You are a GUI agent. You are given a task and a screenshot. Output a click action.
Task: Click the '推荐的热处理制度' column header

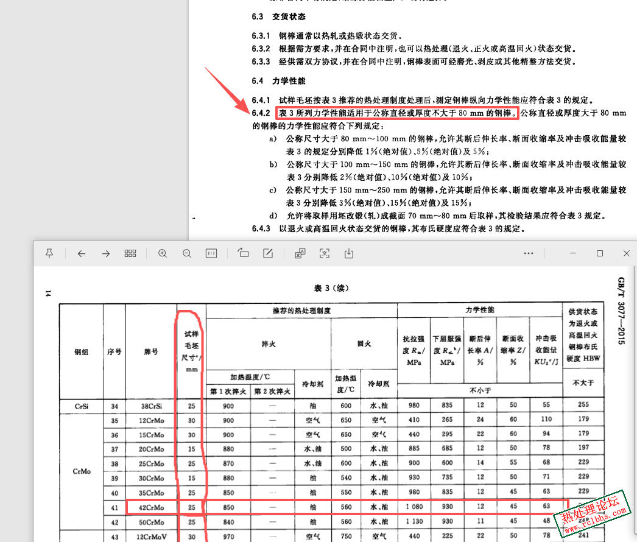coord(302,311)
